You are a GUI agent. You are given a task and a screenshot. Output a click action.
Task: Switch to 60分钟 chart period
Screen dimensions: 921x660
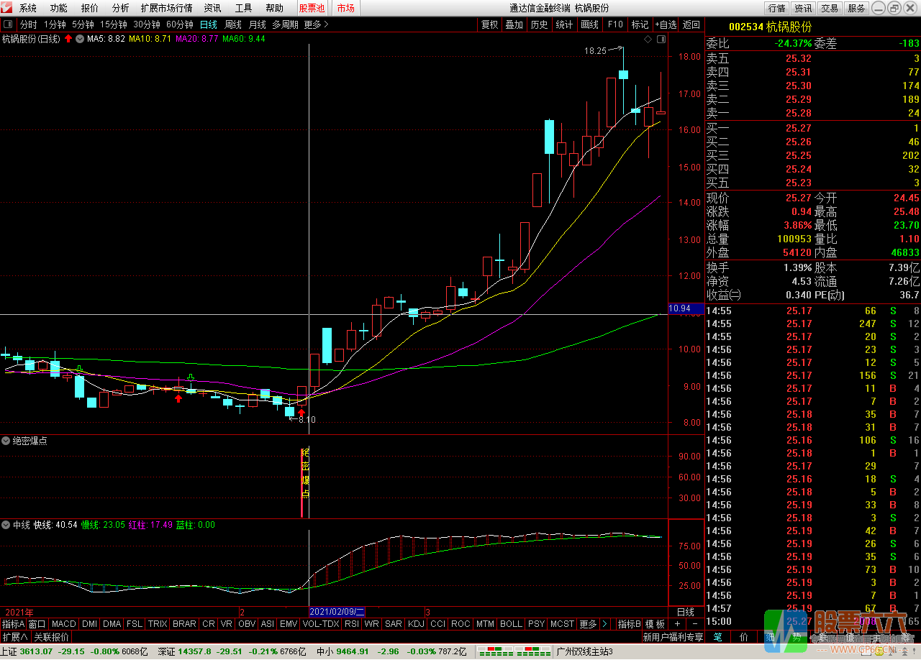[181, 24]
